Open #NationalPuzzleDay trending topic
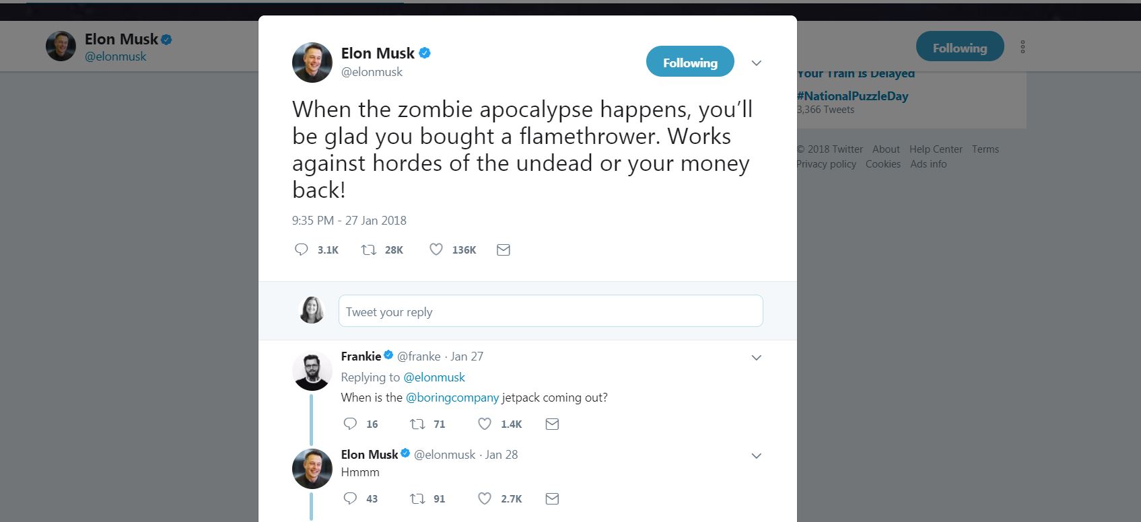Image resolution: width=1141 pixels, height=522 pixels. 853,96
